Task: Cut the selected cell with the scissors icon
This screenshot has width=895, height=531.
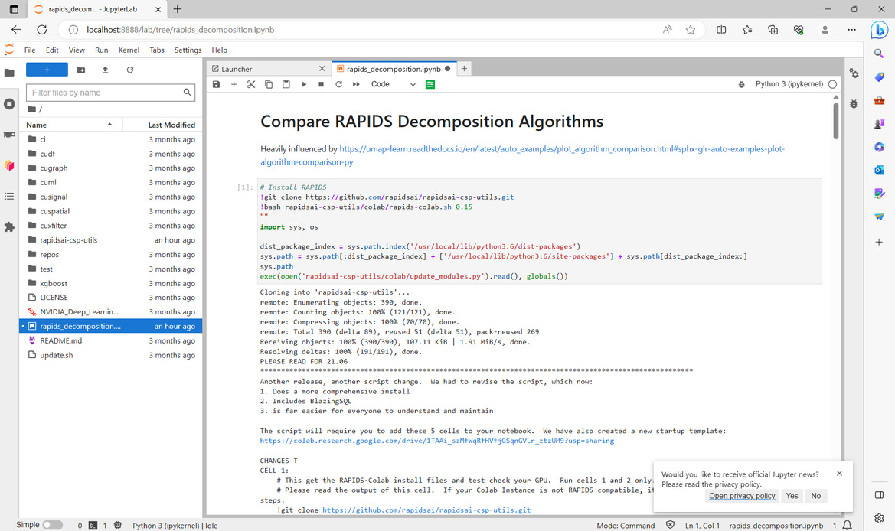Action: tap(251, 84)
